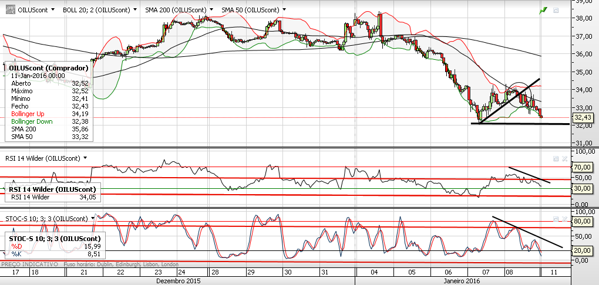Click date '31' on the time axis

click(x=325, y=273)
